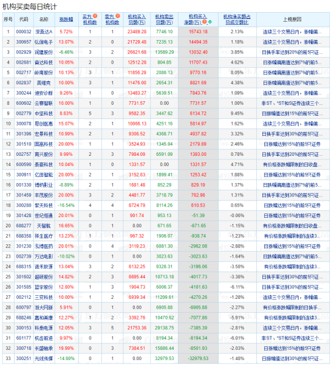Sort by 机构卖出总额(万) column header
The image size is (334, 368).
(x=164, y=19)
